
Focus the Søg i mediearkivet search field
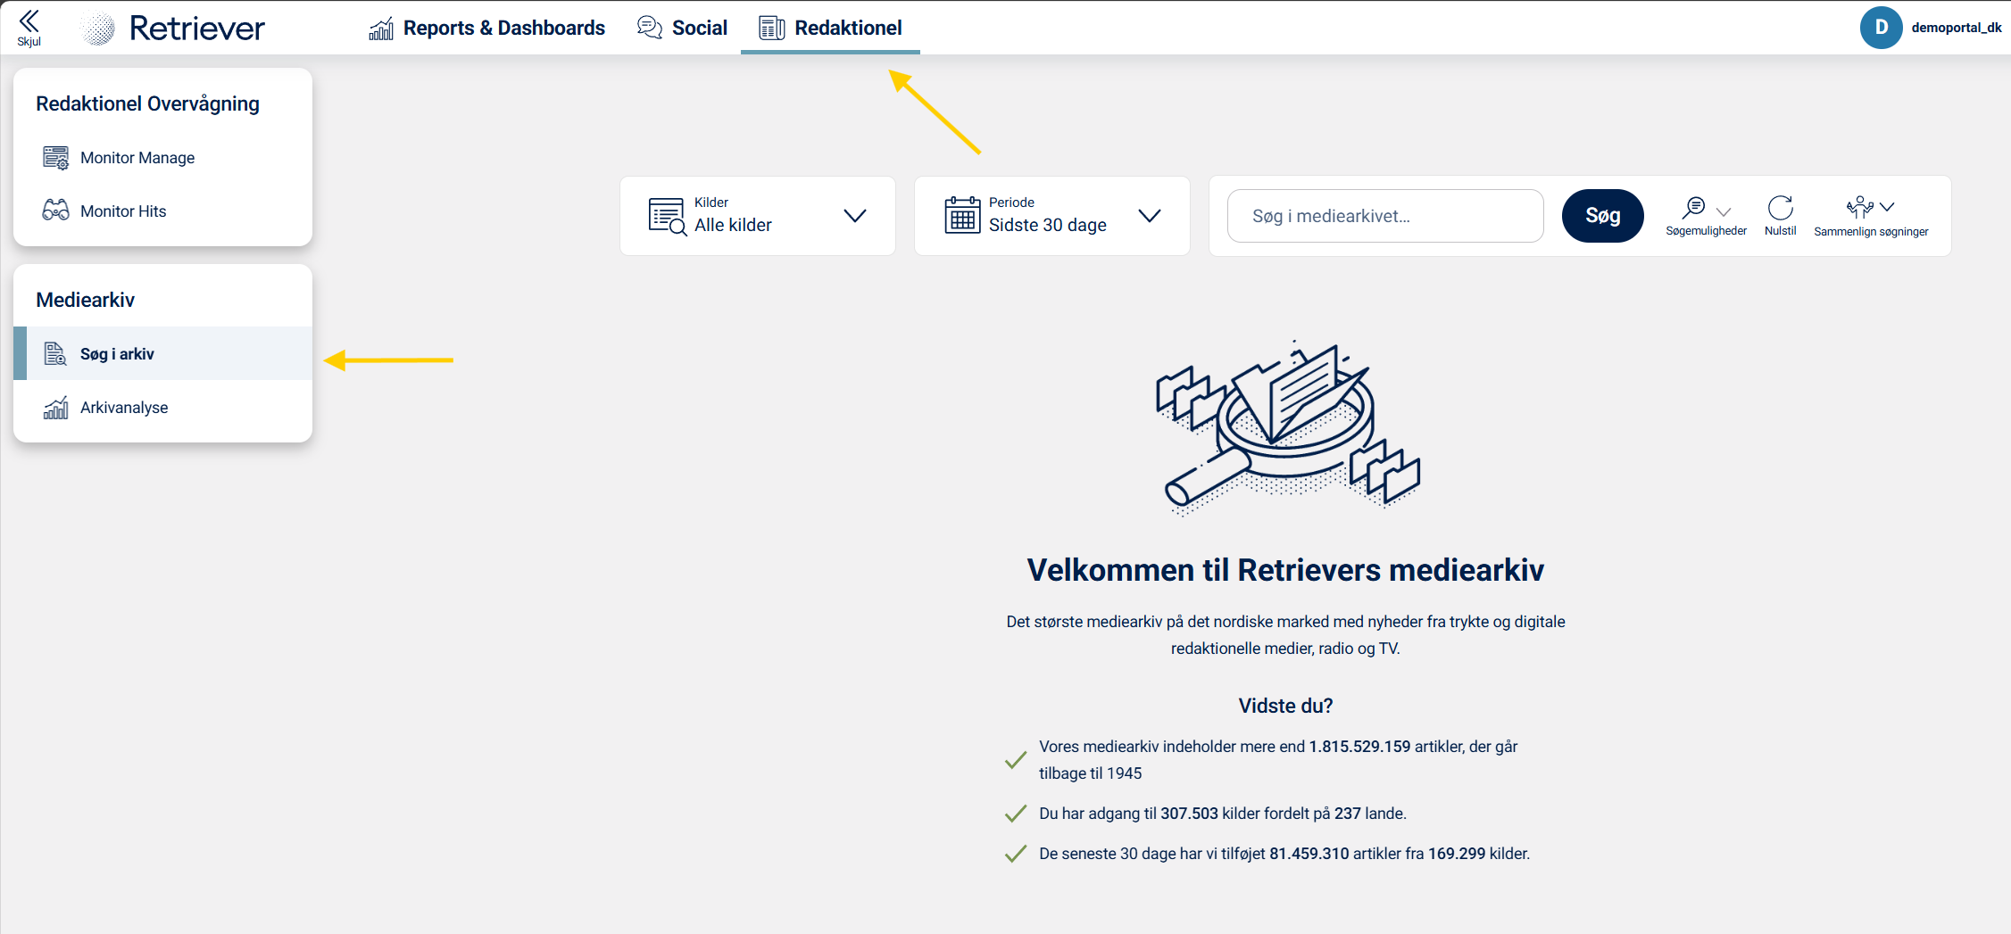click(x=1384, y=216)
